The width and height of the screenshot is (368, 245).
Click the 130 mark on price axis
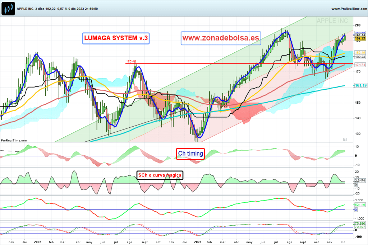[x=358, y=134]
